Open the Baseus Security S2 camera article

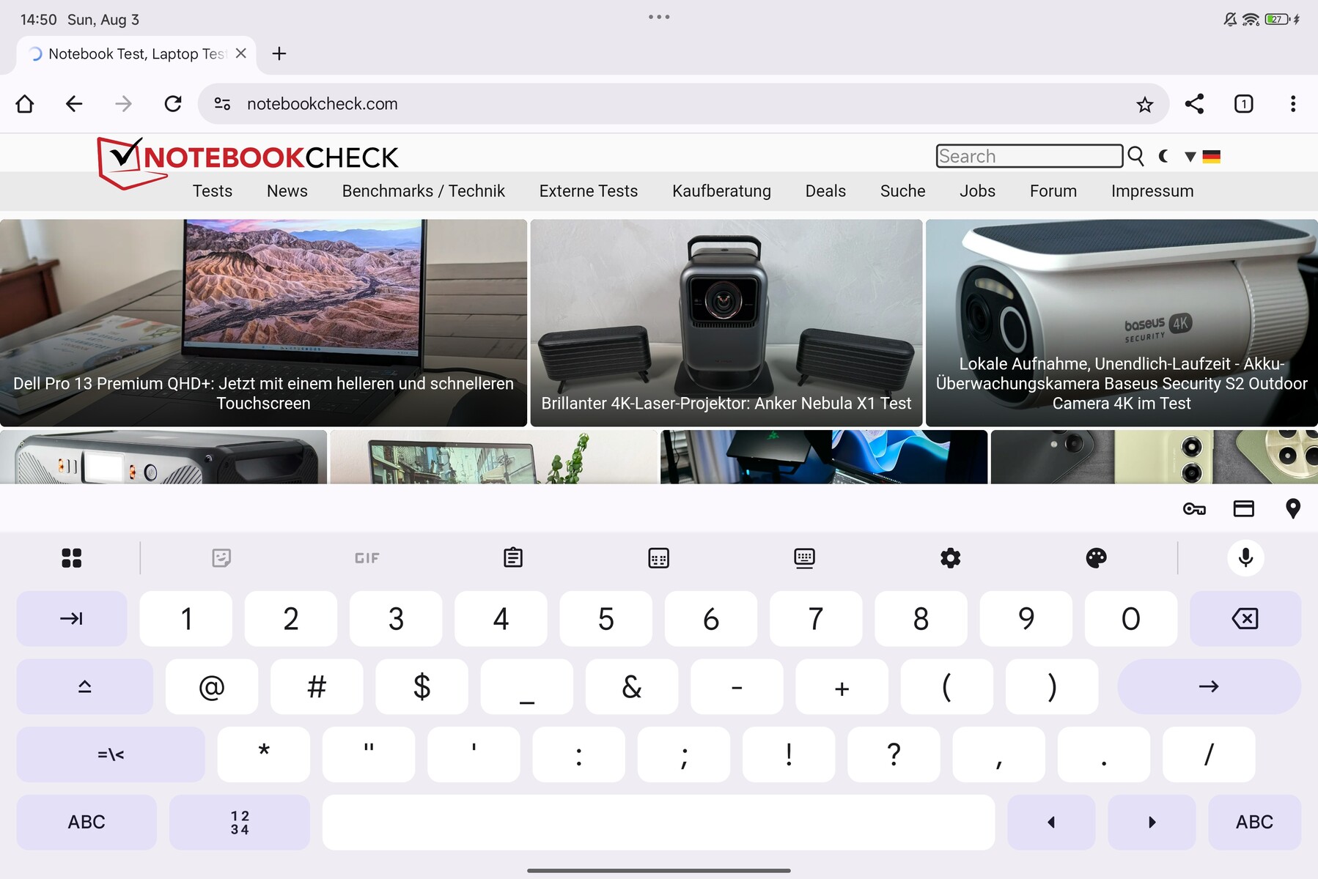point(1122,323)
